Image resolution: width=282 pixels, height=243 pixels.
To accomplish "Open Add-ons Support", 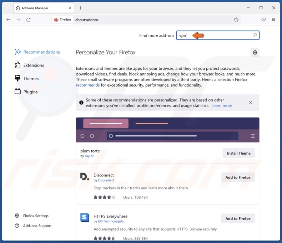I will coord(33,226).
